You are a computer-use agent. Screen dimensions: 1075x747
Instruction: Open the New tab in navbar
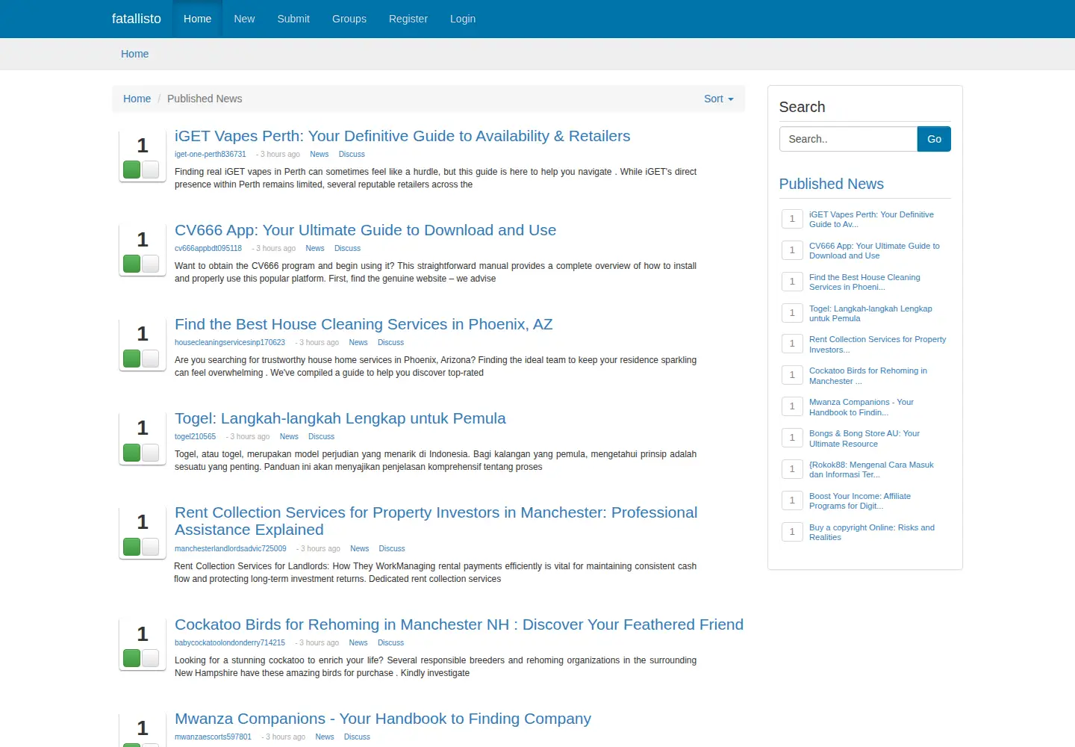click(244, 19)
